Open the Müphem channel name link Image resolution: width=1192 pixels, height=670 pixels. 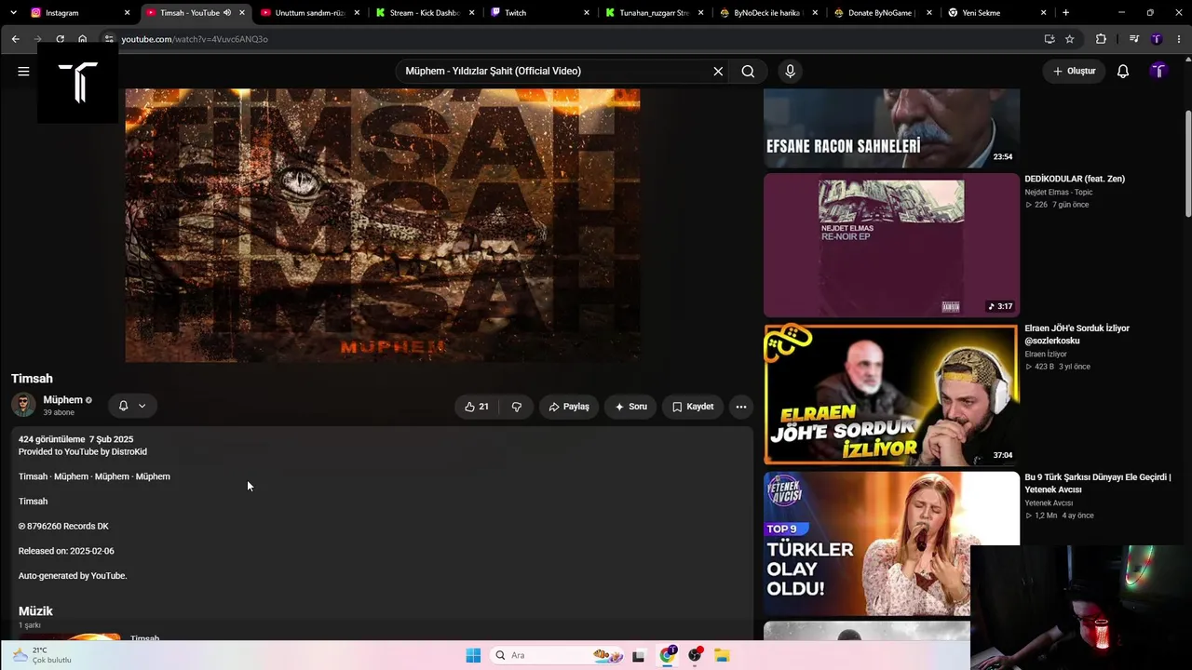point(63,400)
